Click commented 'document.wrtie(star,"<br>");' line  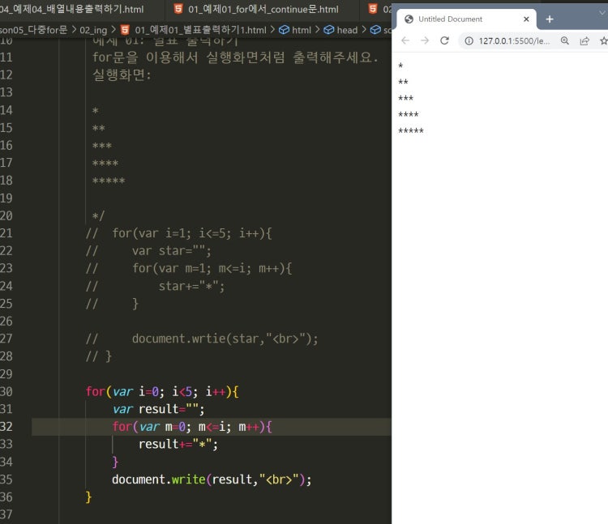[225, 339]
